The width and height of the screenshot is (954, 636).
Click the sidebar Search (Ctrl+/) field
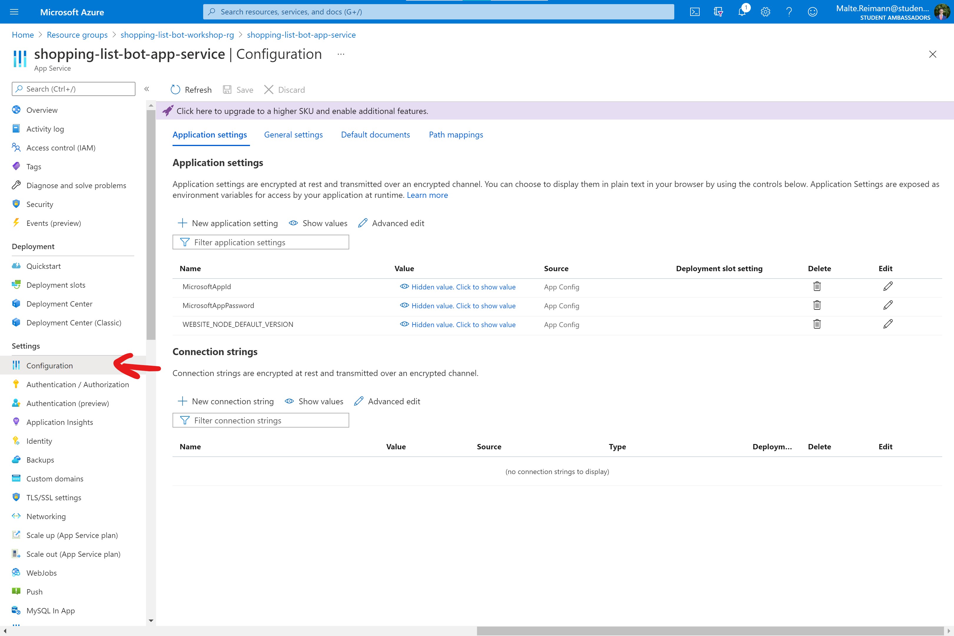(73, 89)
